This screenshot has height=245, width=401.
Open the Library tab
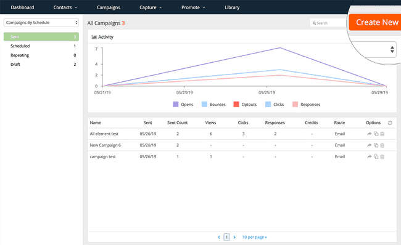(232, 7)
